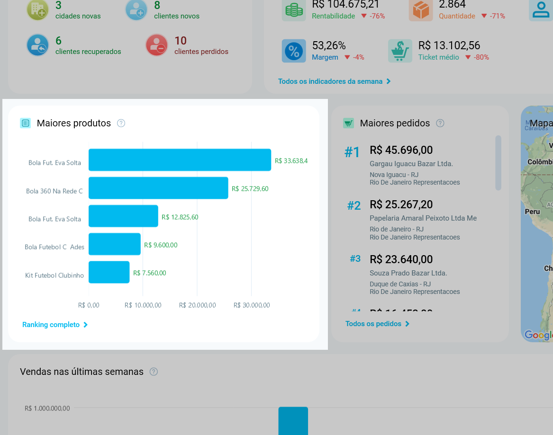This screenshot has height=435, width=553.
Task: Click the Quantidade -71% indicator
Action: pos(493,16)
